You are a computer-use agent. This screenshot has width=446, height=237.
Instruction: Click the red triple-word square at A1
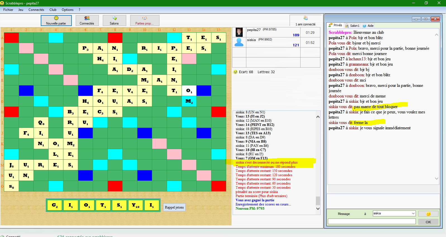[x=11, y=38]
